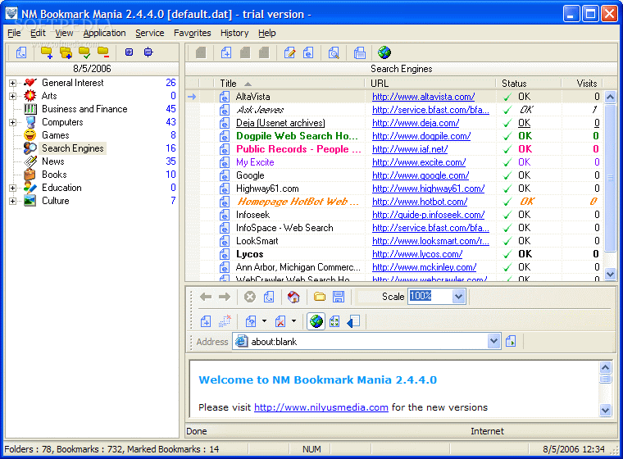The width and height of the screenshot is (623, 459).
Task: Select the Search Engines folder in tree
Action: pyautogui.click(x=73, y=148)
